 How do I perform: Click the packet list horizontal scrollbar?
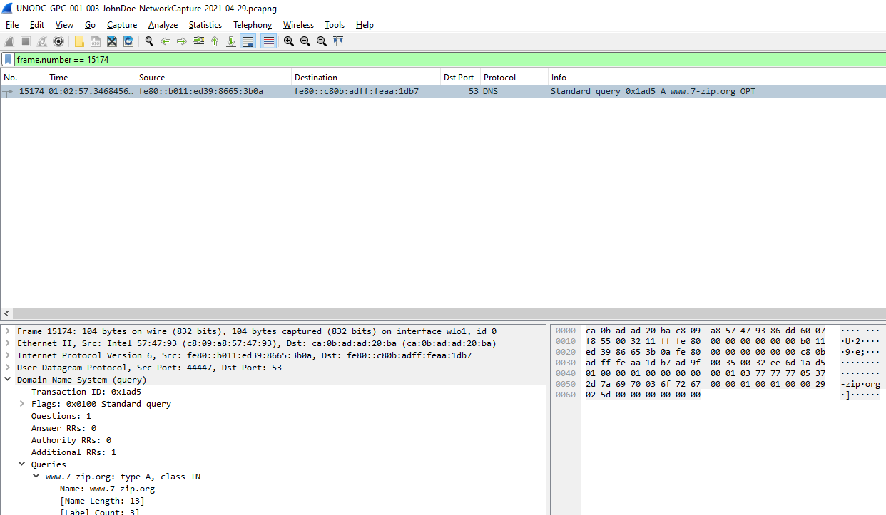coord(442,314)
